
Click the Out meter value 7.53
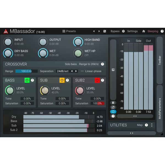pyautogui.click(x=148, y=112)
